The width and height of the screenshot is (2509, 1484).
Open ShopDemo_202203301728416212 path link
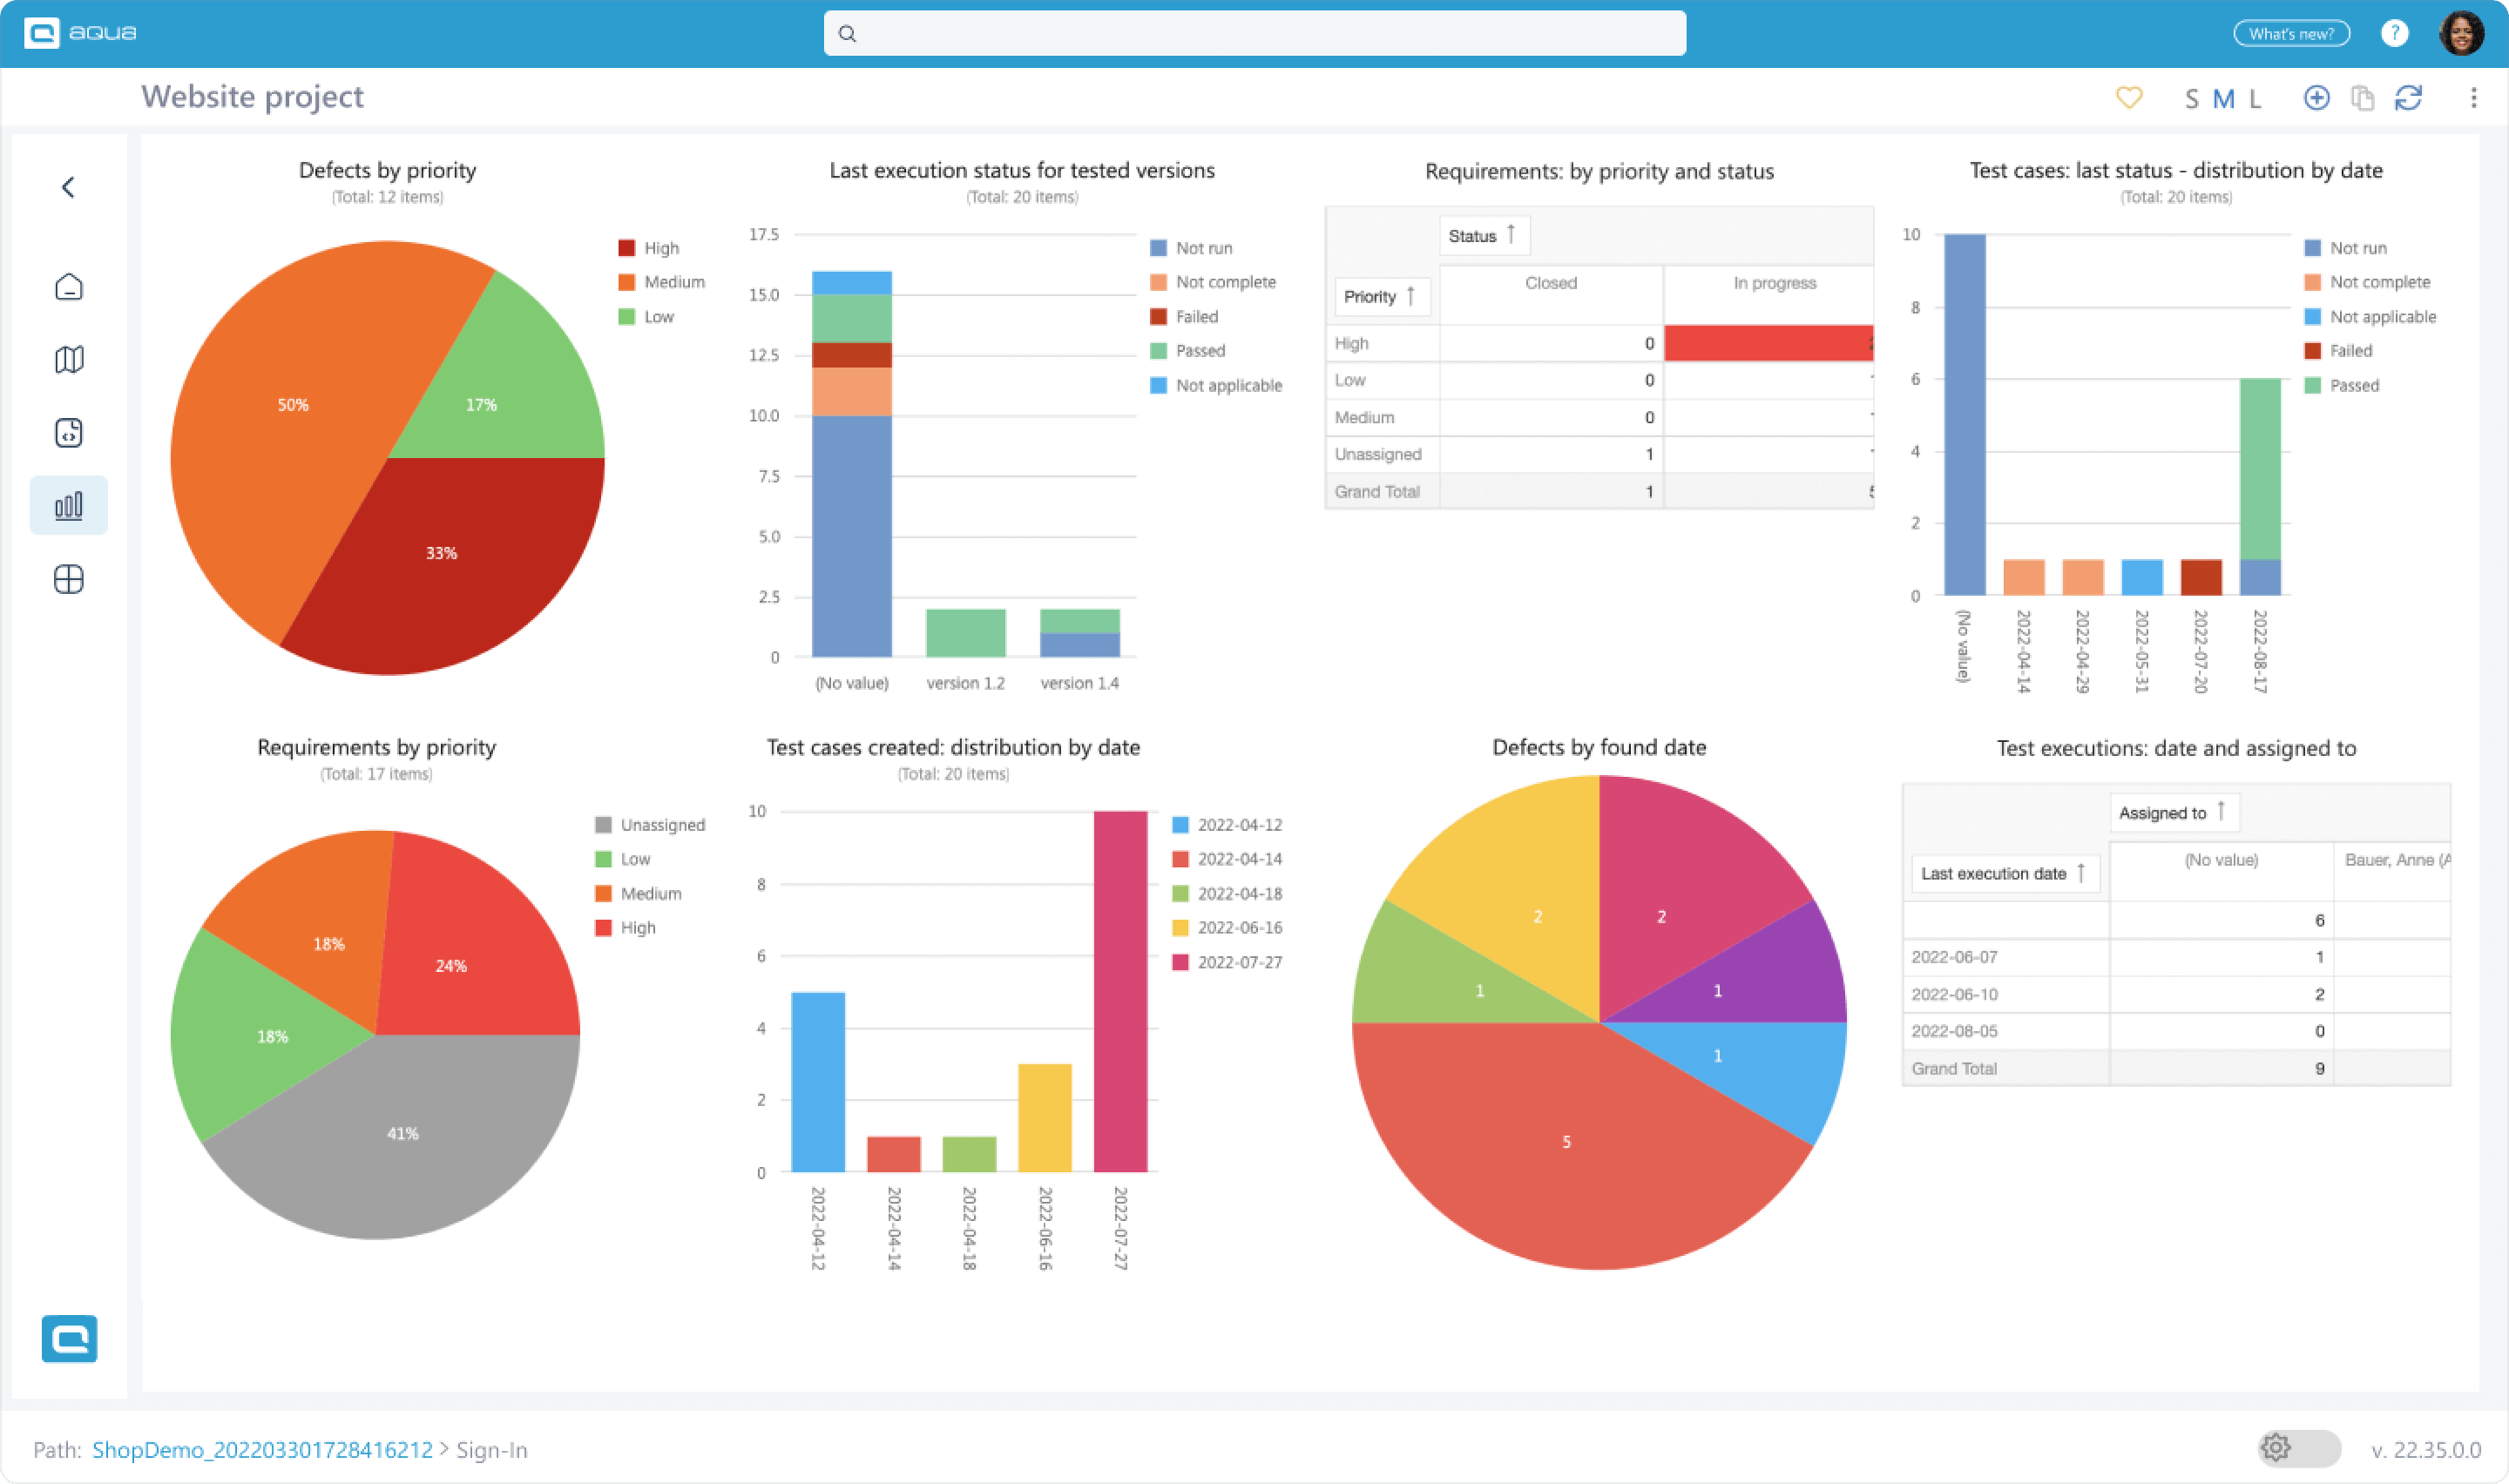(x=262, y=1449)
